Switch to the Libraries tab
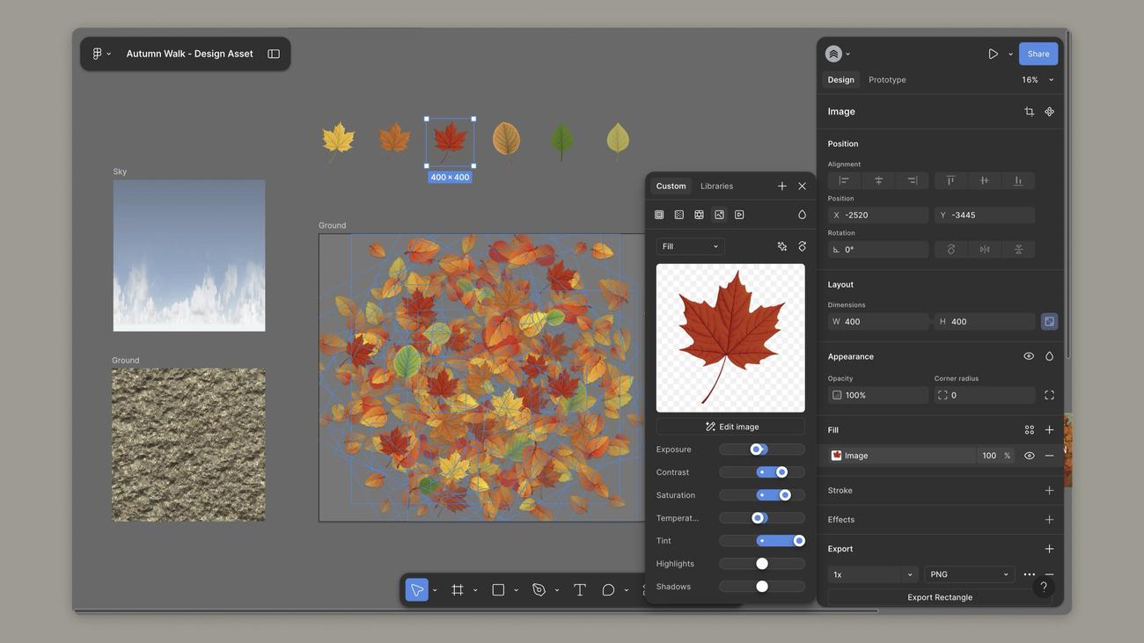 (x=716, y=186)
